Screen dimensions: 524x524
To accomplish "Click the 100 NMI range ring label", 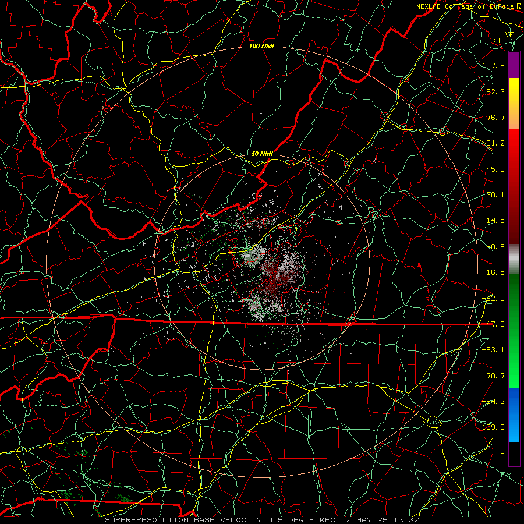I will click(x=261, y=46).
